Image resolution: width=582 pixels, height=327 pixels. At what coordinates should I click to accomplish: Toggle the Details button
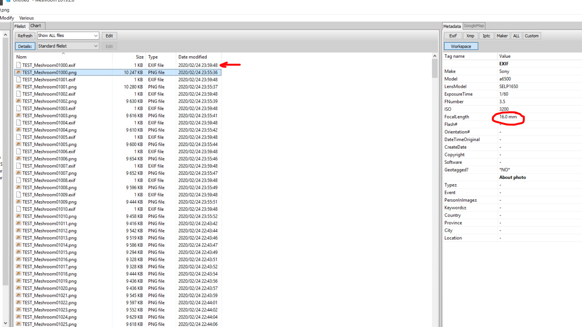(x=25, y=46)
